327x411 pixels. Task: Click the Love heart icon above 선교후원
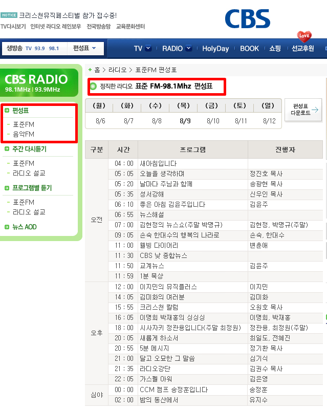pyautogui.click(x=304, y=36)
